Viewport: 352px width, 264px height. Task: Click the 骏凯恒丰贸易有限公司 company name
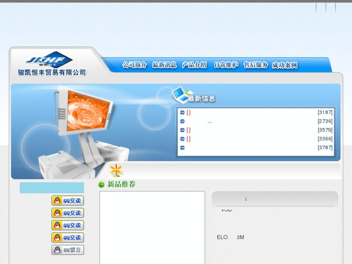click(52, 73)
